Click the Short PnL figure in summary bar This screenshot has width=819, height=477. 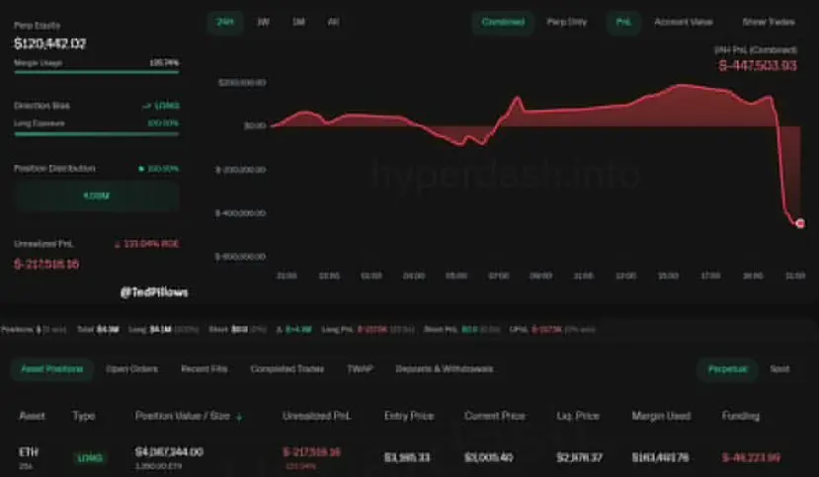click(x=469, y=330)
